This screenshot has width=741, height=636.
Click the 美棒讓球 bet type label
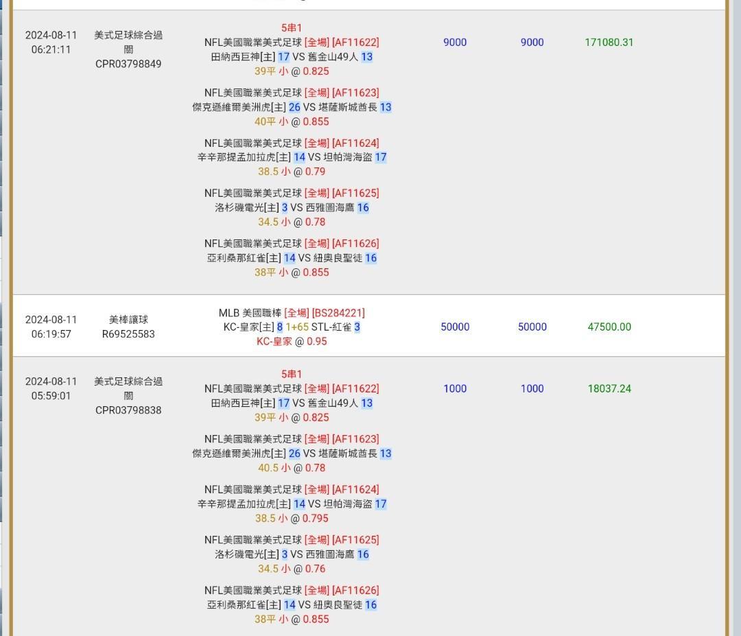(128, 320)
